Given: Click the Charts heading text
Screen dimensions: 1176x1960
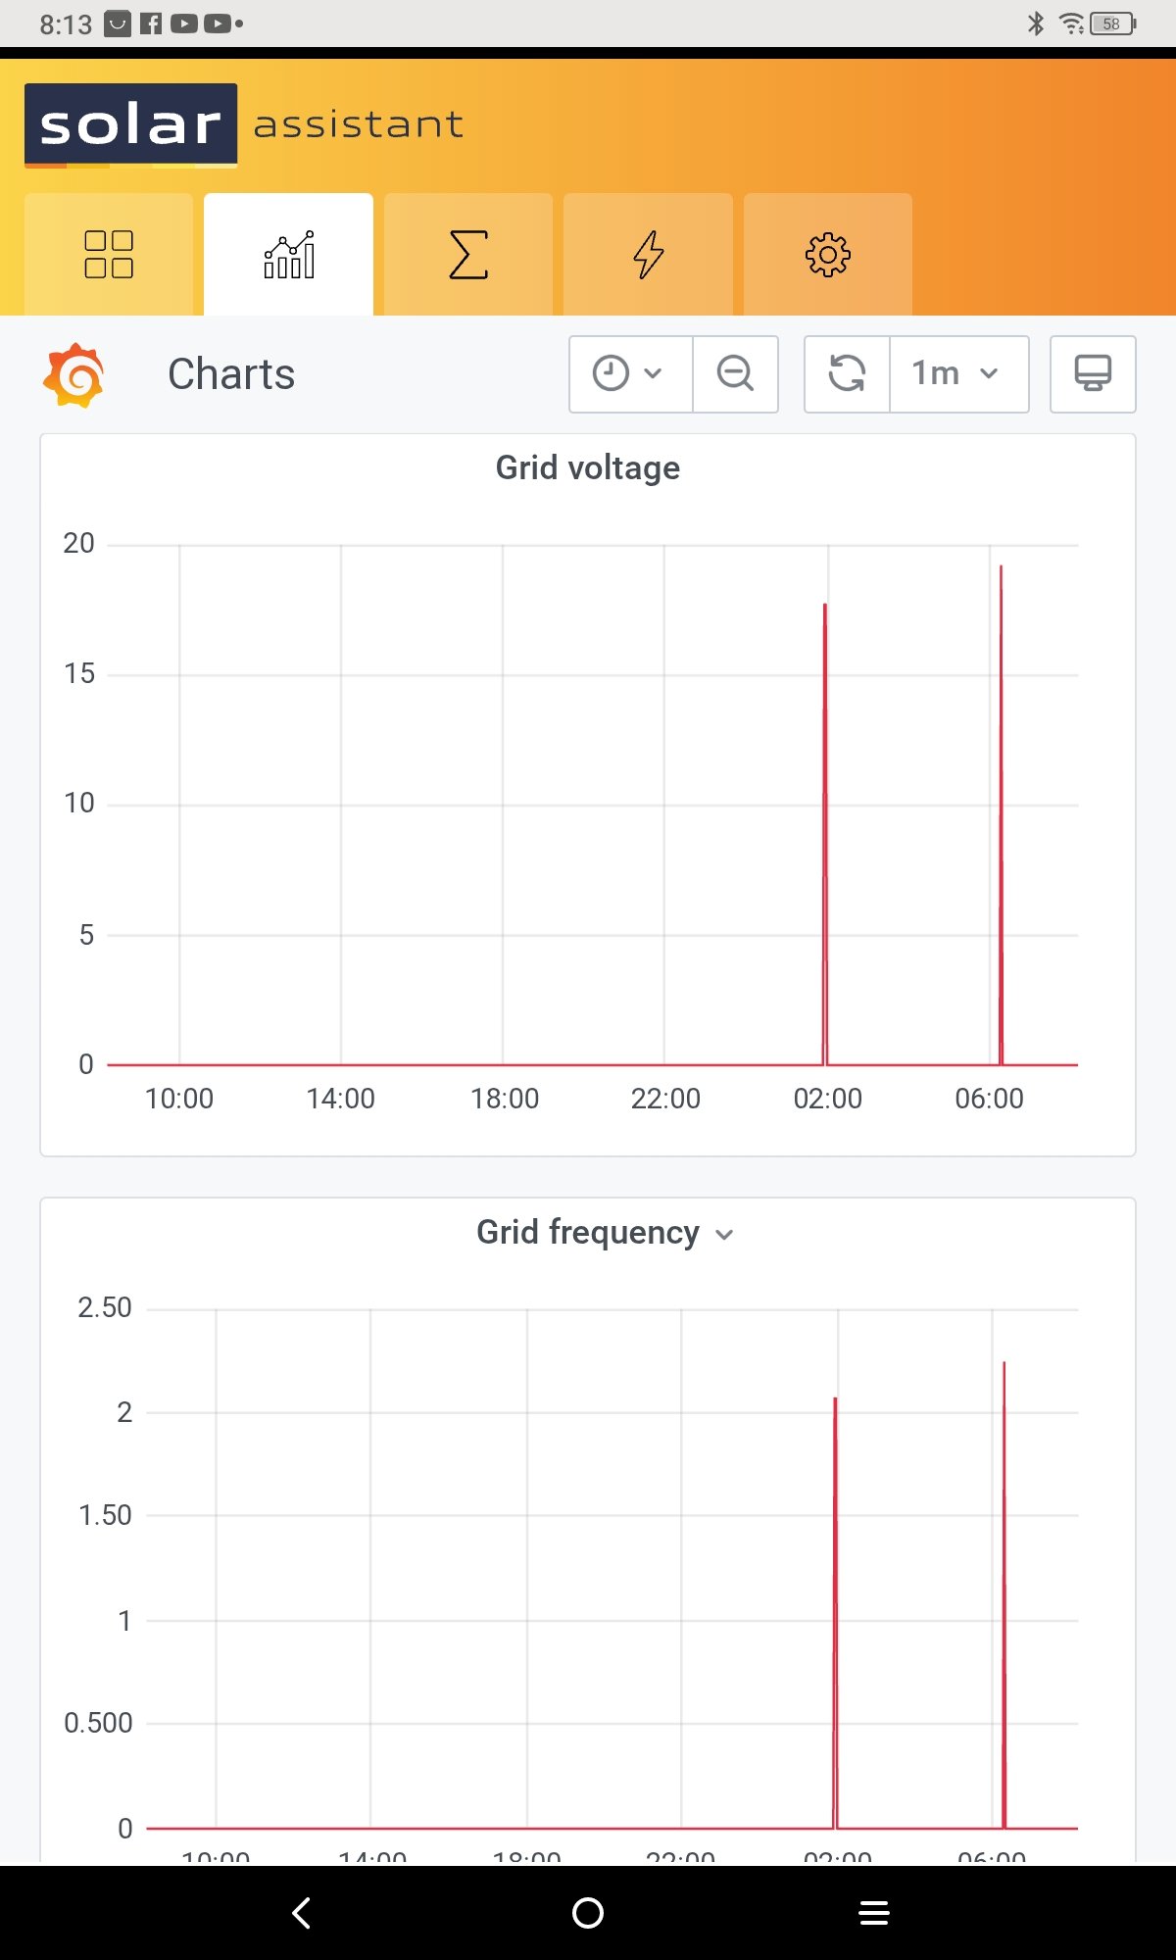Looking at the screenshot, I should pyautogui.click(x=231, y=374).
